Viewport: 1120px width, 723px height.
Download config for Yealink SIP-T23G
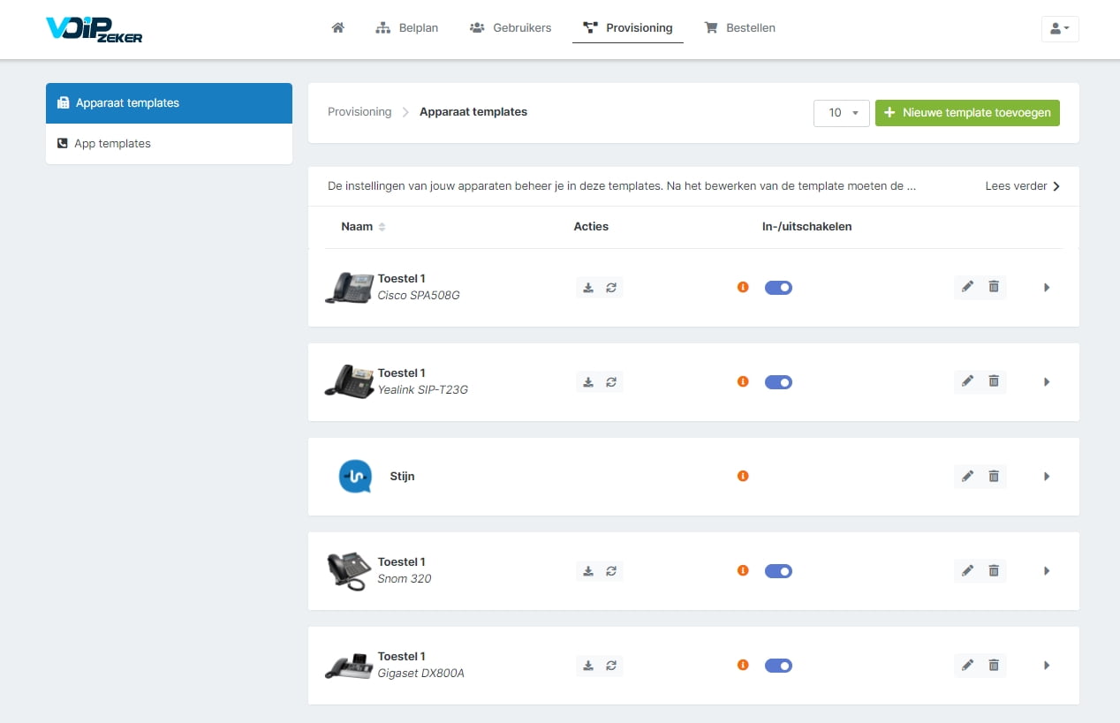[x=588, y=382]
